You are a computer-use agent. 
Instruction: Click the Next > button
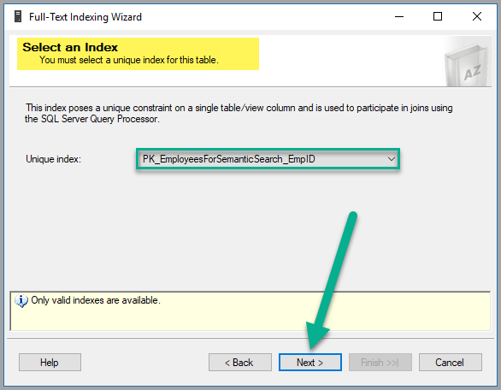point(310,362)
